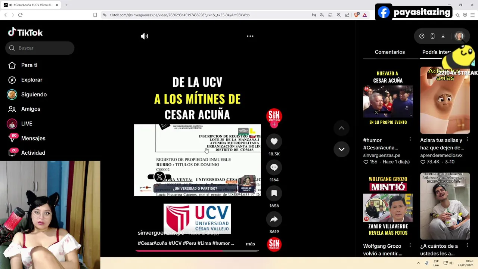This screenshot has width=478, height=269.
Task: Open the get-app phone icon
Action: pyautogui.click(x=432, y=36)
